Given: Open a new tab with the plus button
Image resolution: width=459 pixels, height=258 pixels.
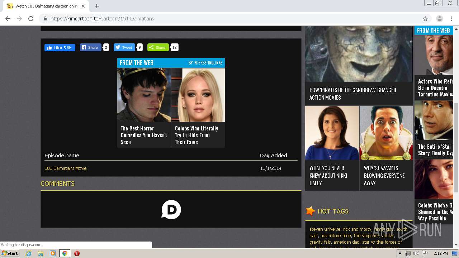Looking at the screenshot, I should point(97,6).
